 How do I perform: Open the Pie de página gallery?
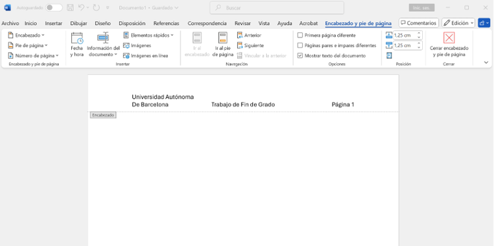point(28,45)
